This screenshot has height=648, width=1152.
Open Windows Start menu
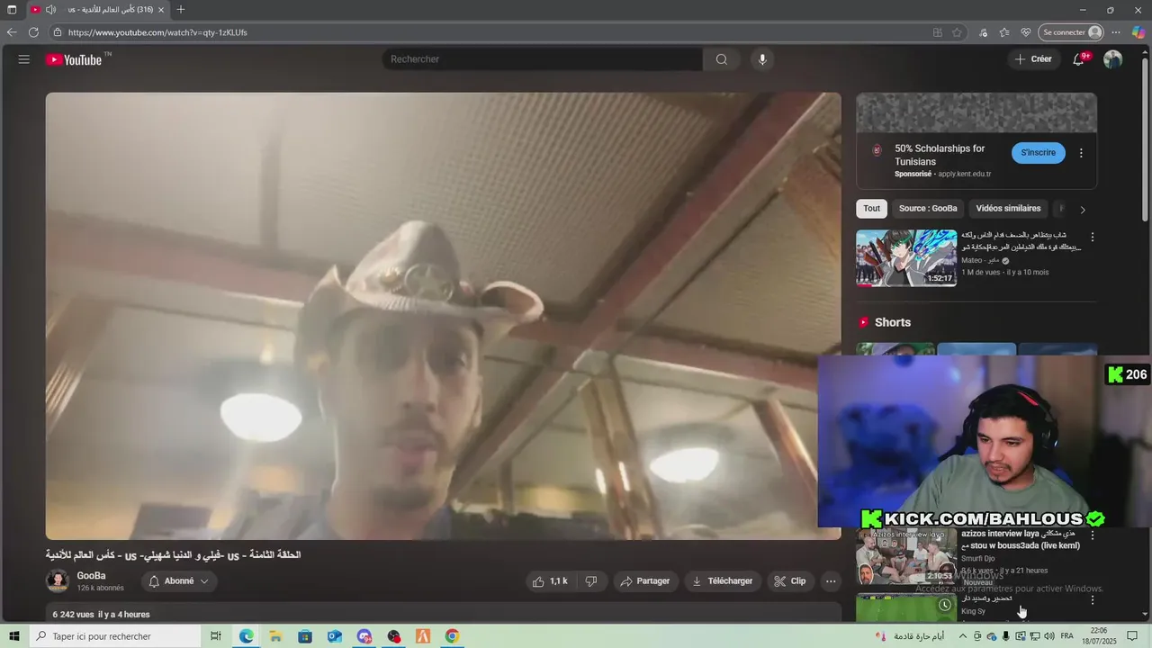pyautogui.click(x=13, y=636)
